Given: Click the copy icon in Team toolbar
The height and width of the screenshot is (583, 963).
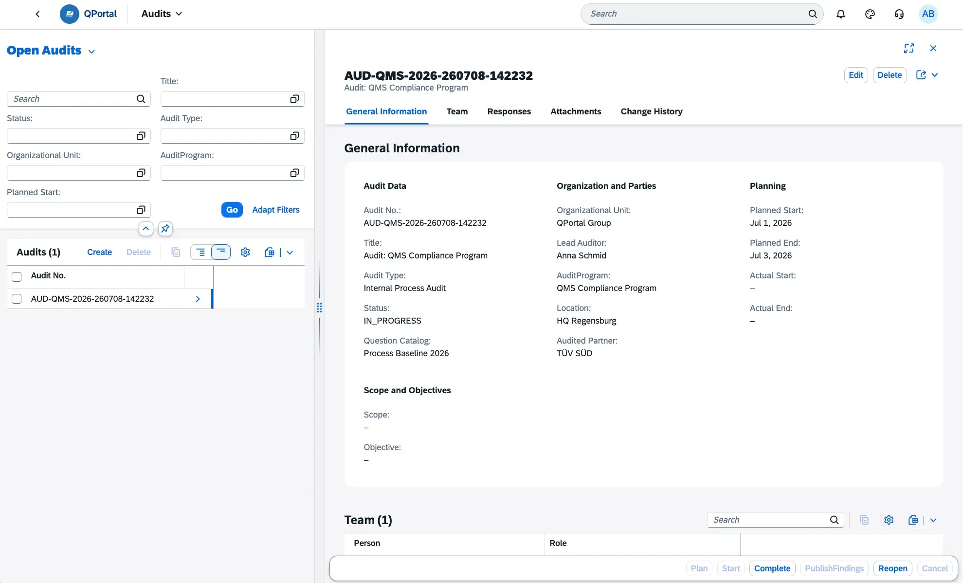Looking at the screenshot, I should (x=864, y=520).
